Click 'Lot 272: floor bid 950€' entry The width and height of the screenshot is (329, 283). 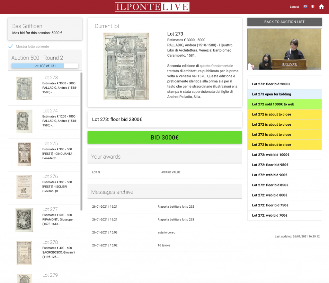point(284,165)
